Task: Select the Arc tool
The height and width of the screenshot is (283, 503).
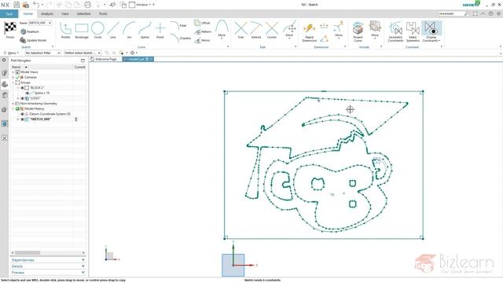Action: coord(129,31)
